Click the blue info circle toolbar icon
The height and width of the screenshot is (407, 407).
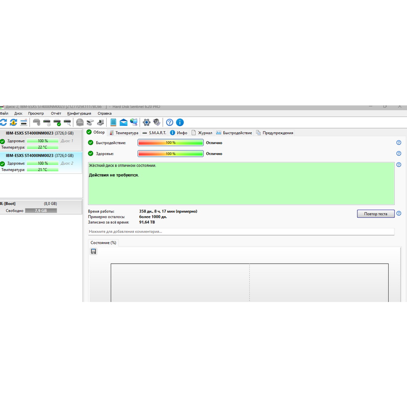click(x=180, y=122)
